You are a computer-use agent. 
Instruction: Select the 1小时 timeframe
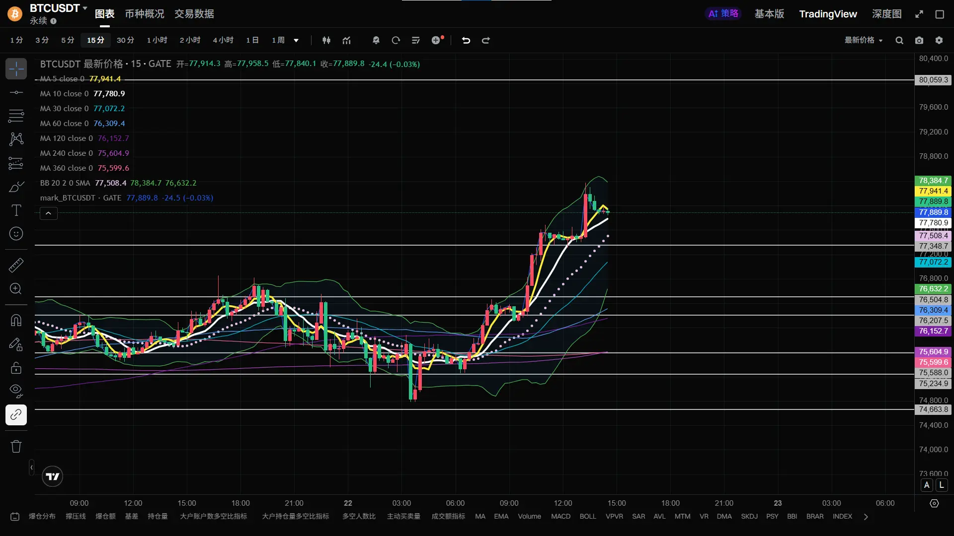coord(157,40)
